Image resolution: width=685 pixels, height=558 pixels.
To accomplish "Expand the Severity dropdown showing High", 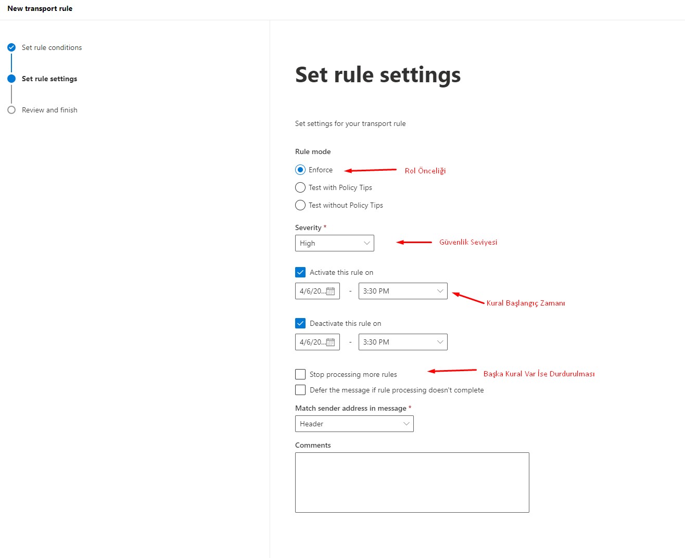I will pos(334,243).
